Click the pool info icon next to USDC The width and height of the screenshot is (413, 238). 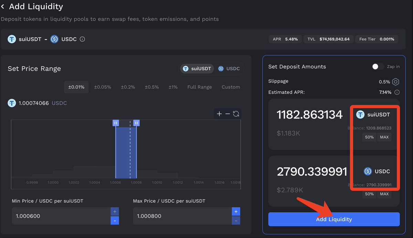tap(82, 39)
